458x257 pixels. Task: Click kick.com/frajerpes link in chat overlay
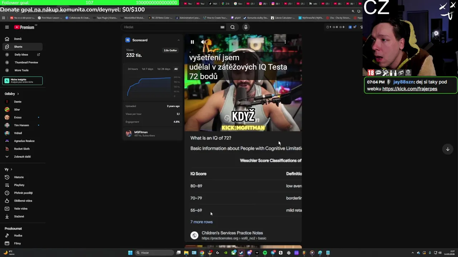point(410,89)
